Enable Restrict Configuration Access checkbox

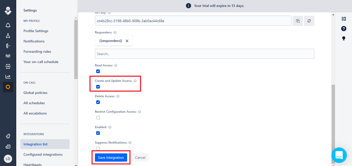[x=98, y=118]
